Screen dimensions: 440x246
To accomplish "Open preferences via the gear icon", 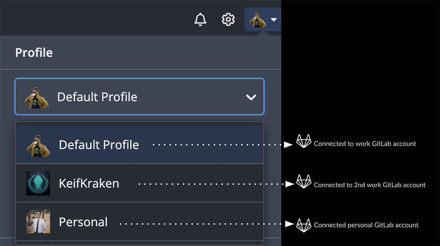I will pyautogui.click(x=228, y=19).
